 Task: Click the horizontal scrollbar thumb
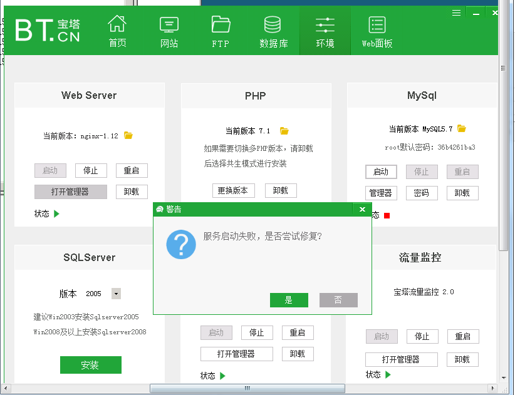247,389
